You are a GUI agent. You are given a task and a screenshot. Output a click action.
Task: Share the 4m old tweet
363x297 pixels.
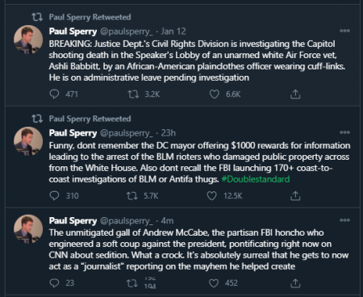[295, 282]
